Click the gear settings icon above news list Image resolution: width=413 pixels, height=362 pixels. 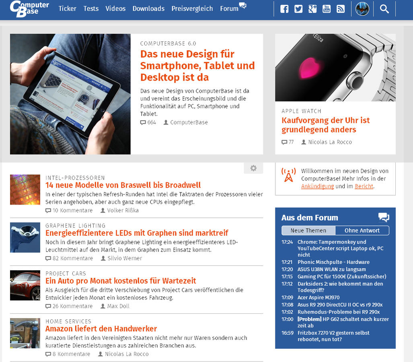point(253,168)
